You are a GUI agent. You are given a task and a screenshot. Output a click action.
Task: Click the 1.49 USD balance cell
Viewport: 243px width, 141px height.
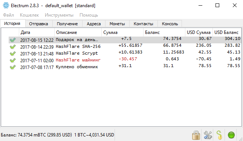(235, 59)
